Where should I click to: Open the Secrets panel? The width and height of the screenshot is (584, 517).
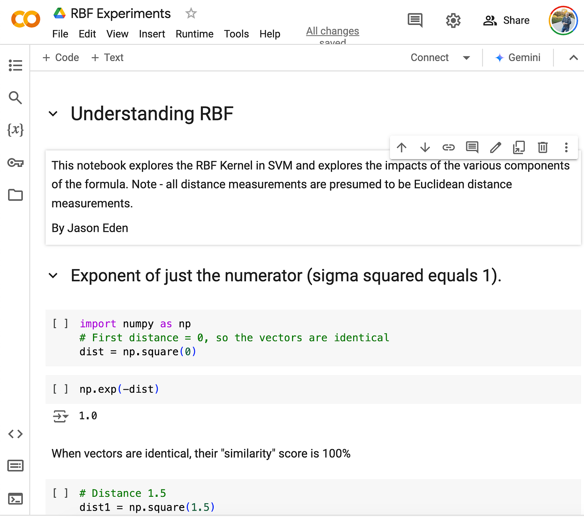tap(15, 163)
